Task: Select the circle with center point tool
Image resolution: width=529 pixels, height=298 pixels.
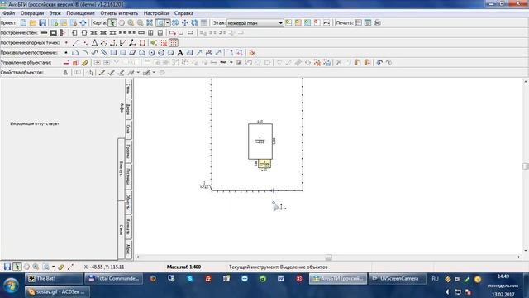Action: click(x=152, y=53)
